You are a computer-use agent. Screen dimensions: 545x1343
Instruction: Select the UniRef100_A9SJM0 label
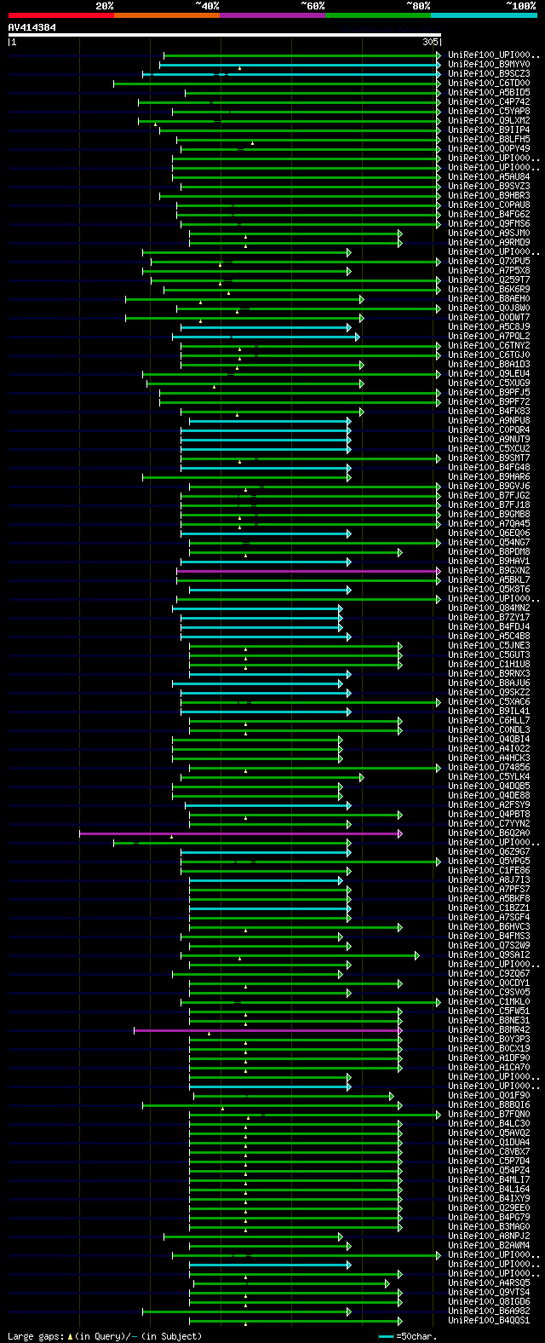(489, 233)
